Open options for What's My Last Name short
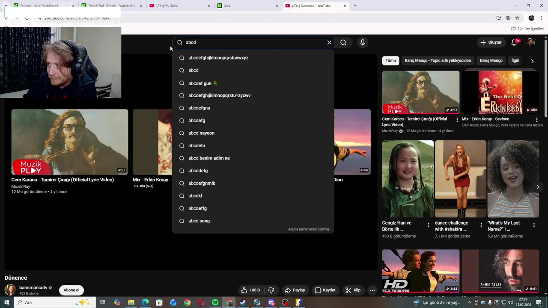This screenshot has width=548, height=308. 534,225
